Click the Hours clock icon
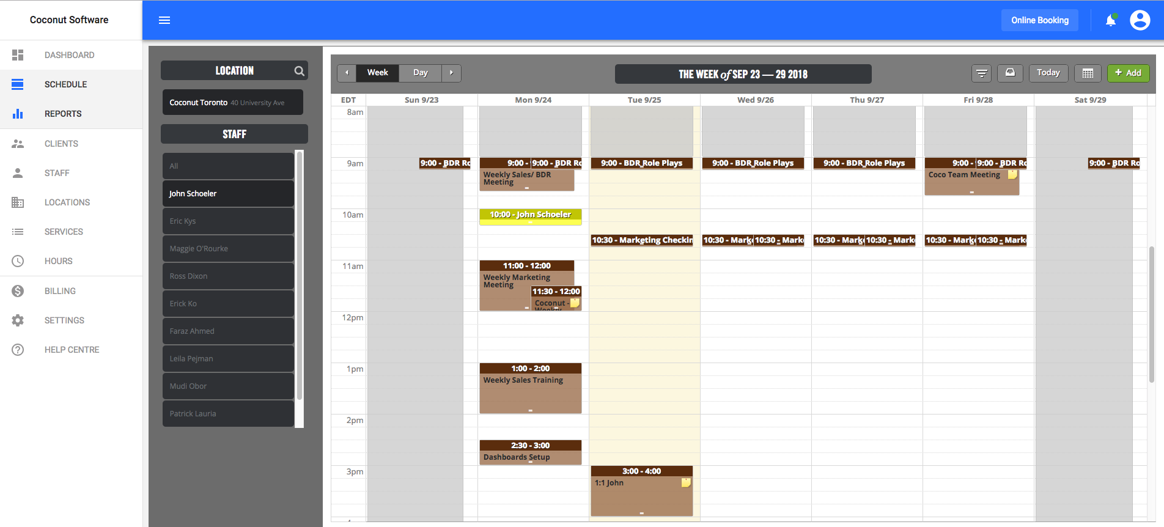 click(18, 261)
